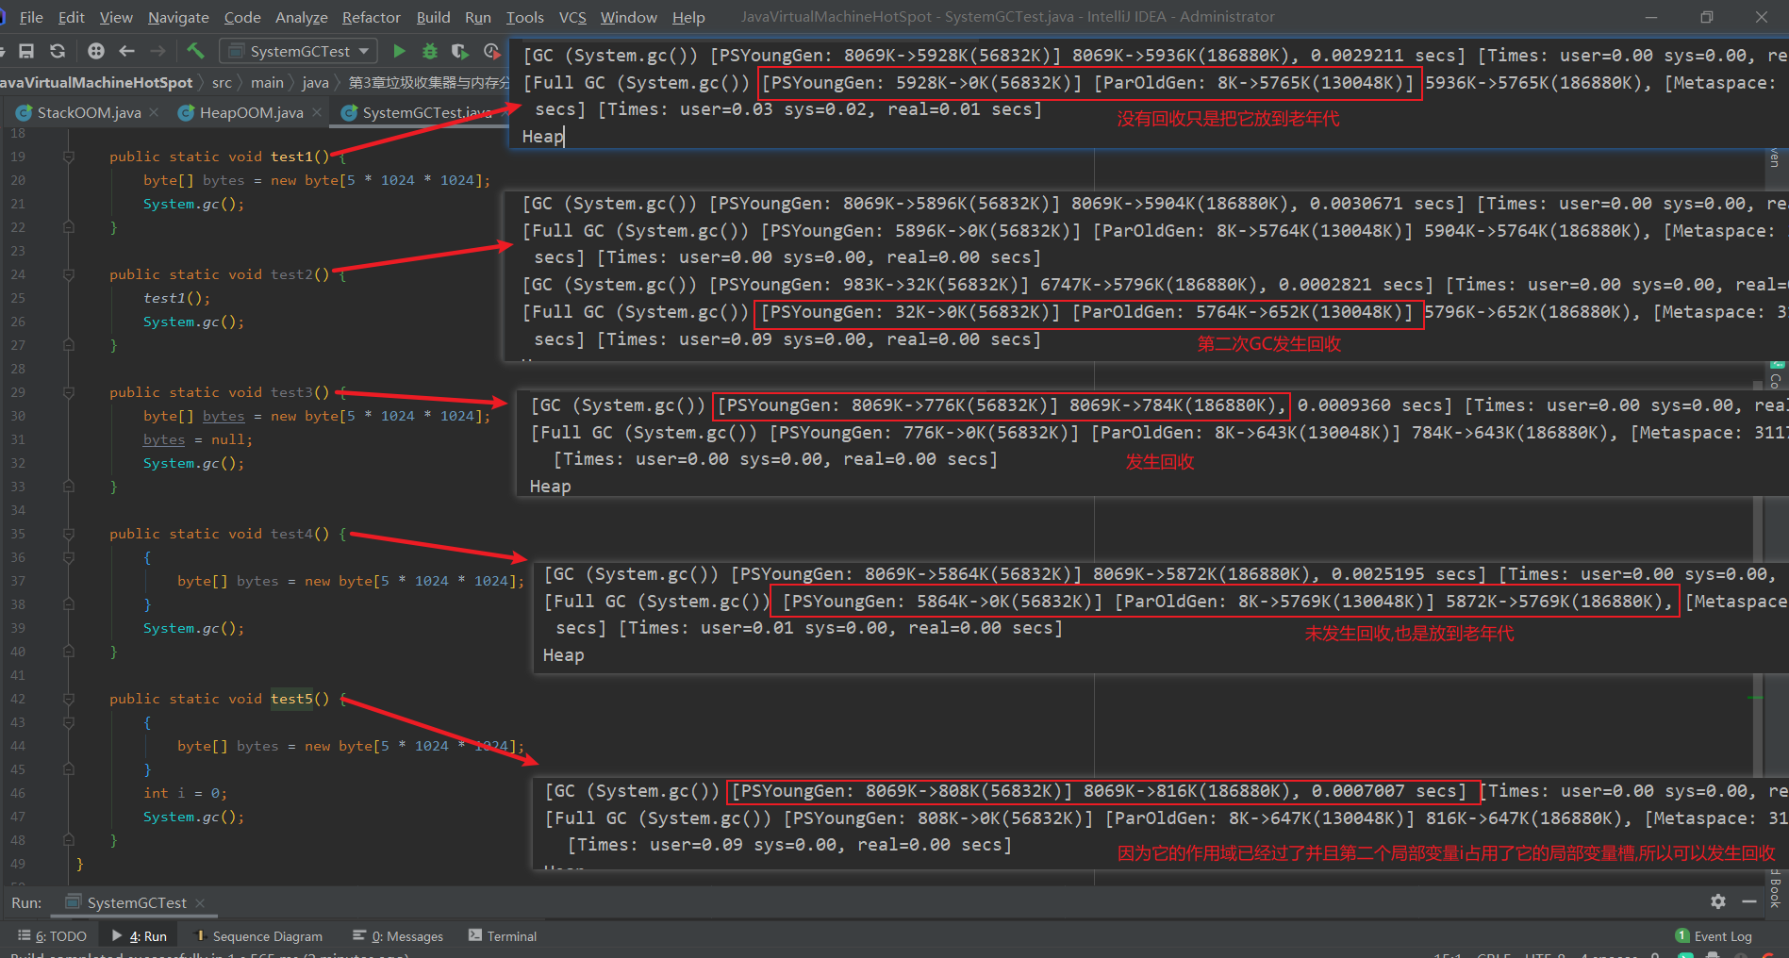The image size is (1789, 958).
Task: Click the Synchronize refresh icon
Action: click(58, 51)
